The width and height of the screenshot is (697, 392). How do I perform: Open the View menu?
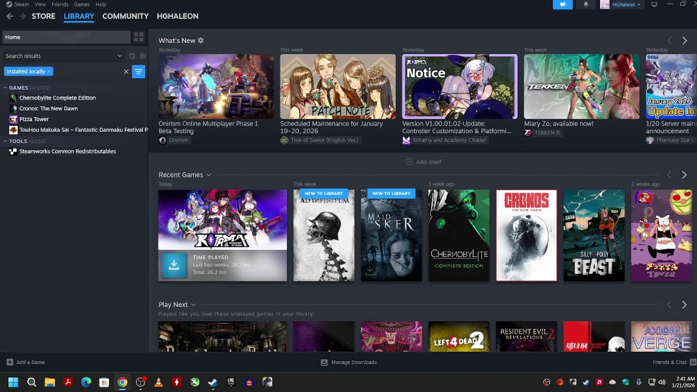click(40, 4)
